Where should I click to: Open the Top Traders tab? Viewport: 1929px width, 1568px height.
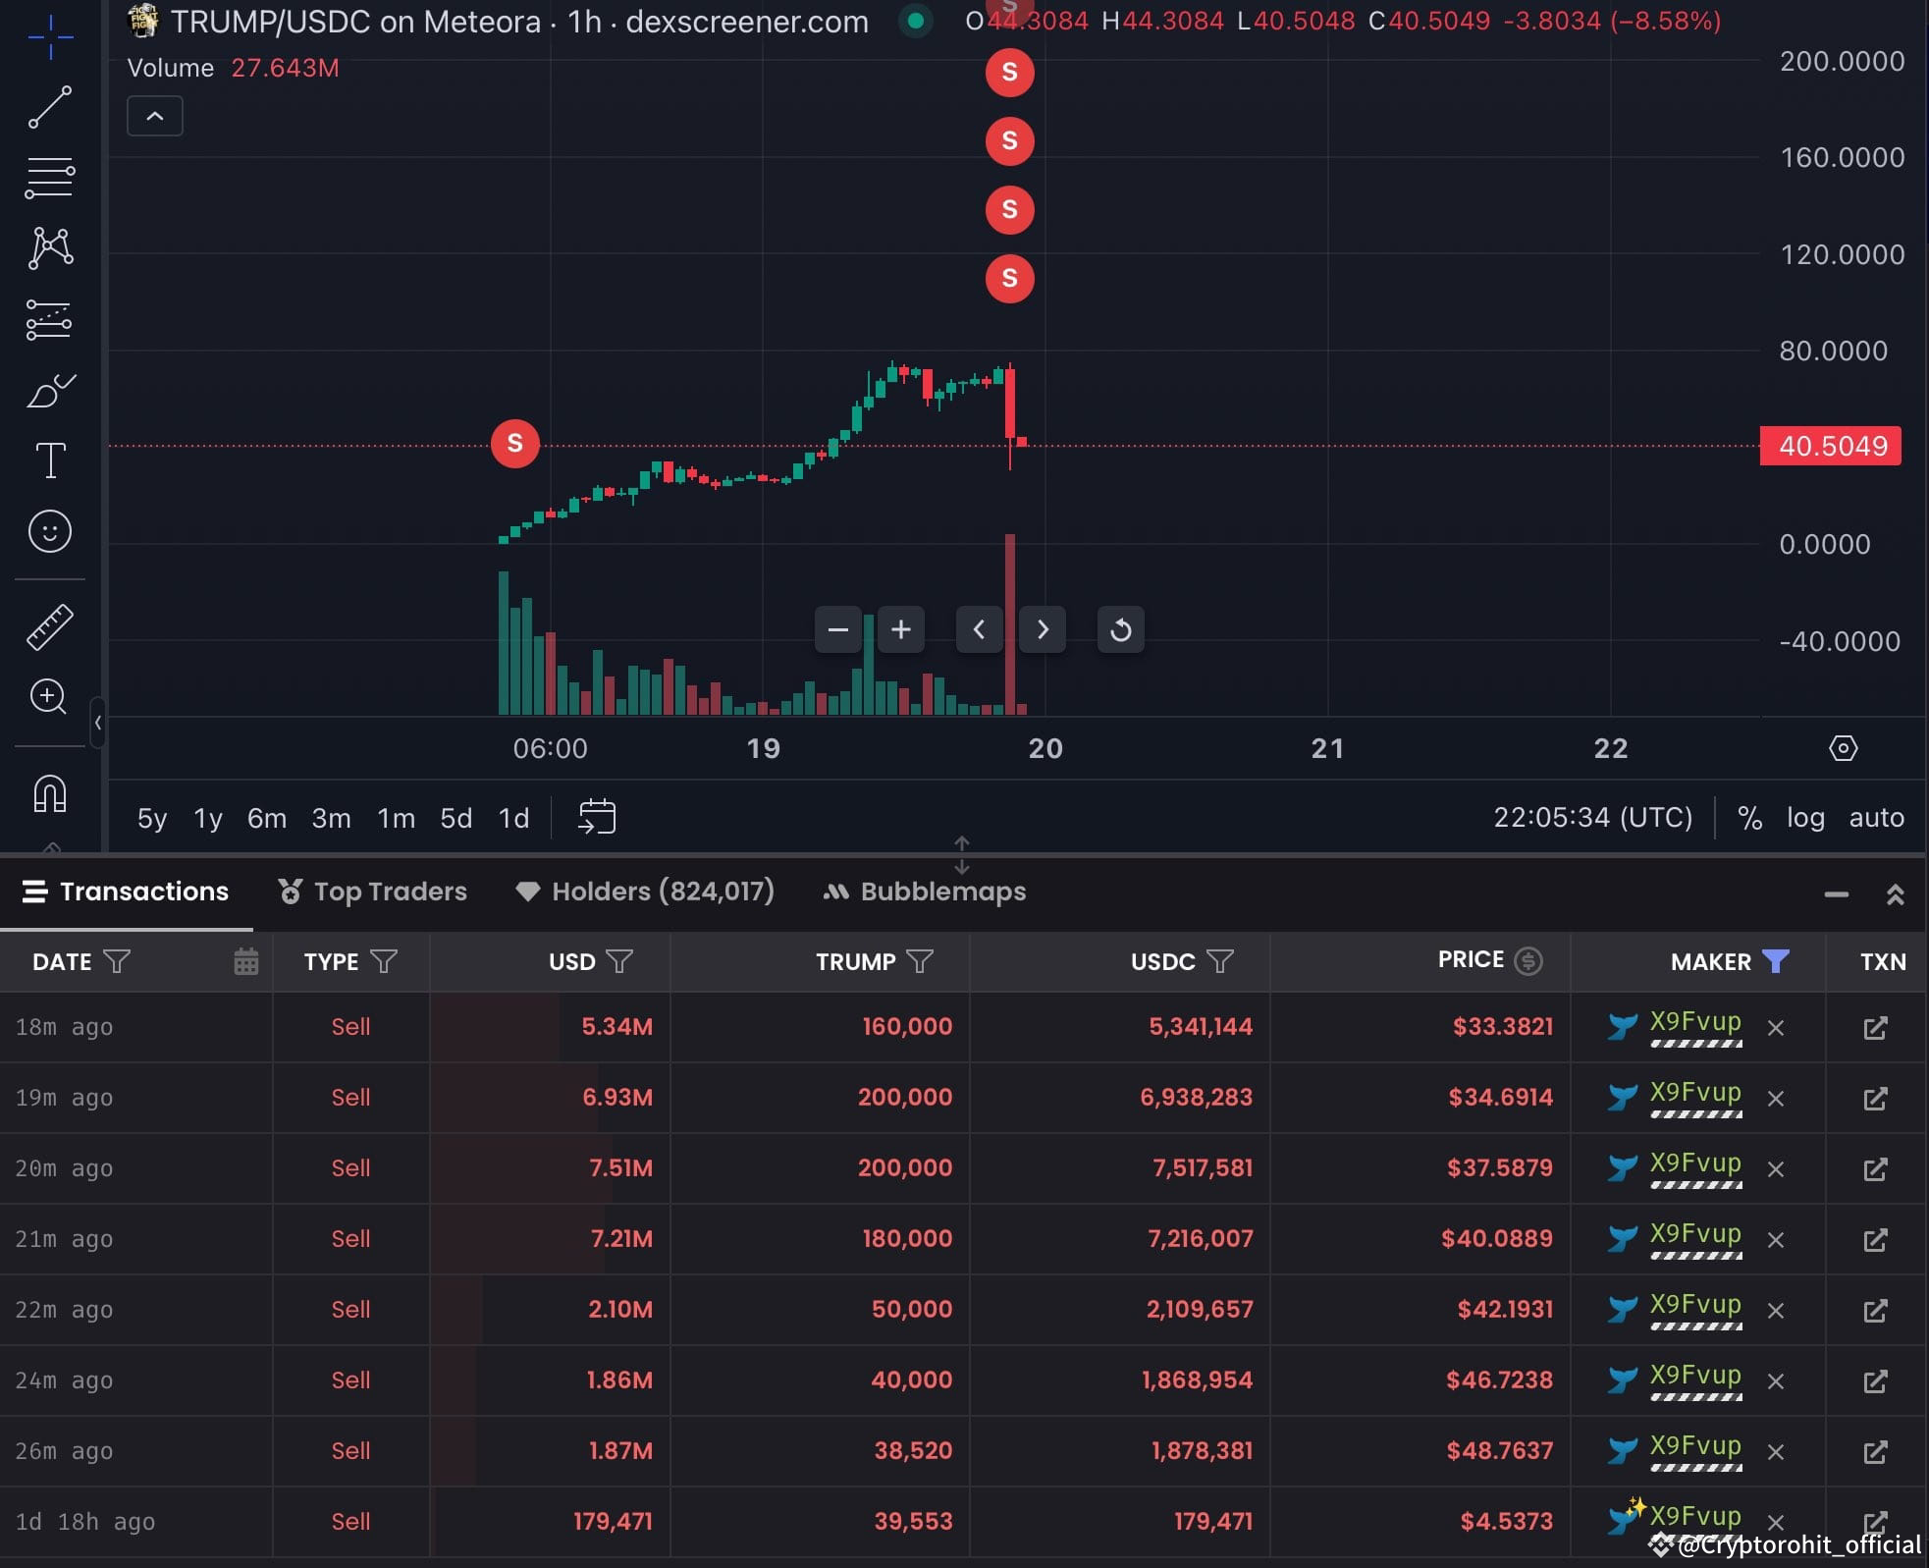(372, 892)
